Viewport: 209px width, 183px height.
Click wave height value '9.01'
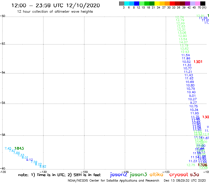tap(192, 96)
